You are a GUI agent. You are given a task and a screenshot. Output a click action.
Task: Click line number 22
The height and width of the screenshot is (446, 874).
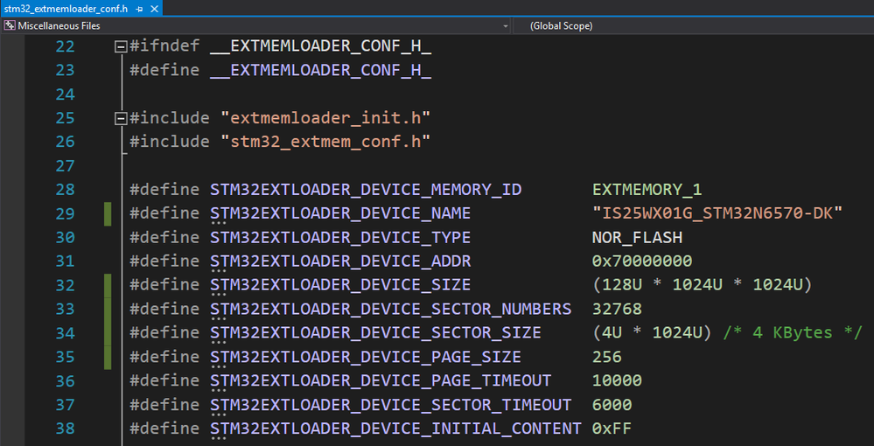pyautogui.click(x=66, y=46)
